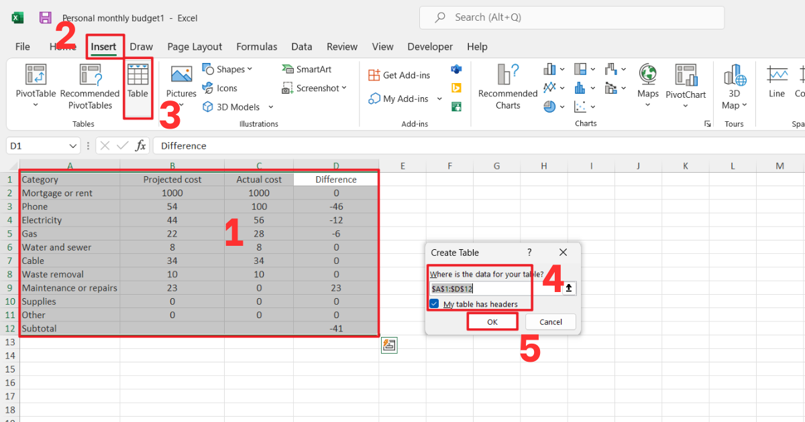
Task: Expand My Add-ins dropdown arrow
Action: 439,99
